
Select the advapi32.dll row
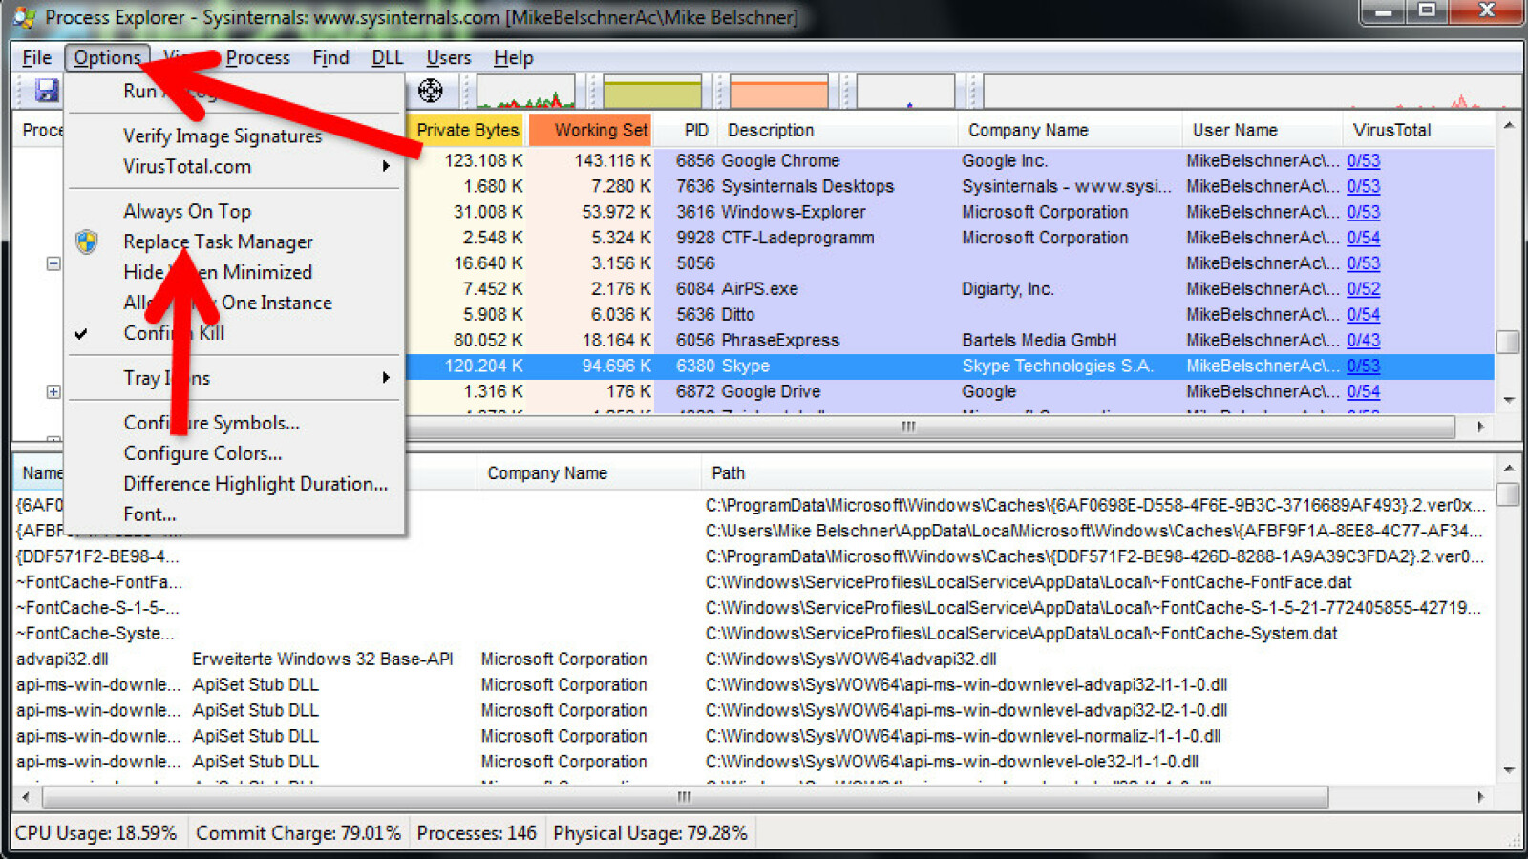(x=754, y=660)
